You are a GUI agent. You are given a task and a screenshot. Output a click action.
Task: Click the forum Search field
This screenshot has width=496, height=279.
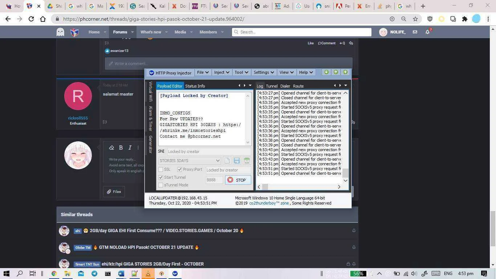point(302,32)
